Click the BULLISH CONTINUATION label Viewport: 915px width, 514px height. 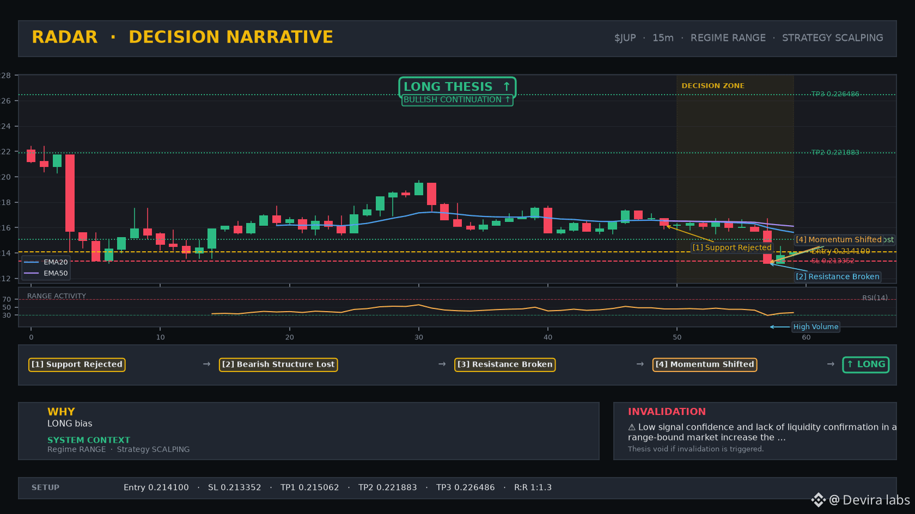[457, 100]
